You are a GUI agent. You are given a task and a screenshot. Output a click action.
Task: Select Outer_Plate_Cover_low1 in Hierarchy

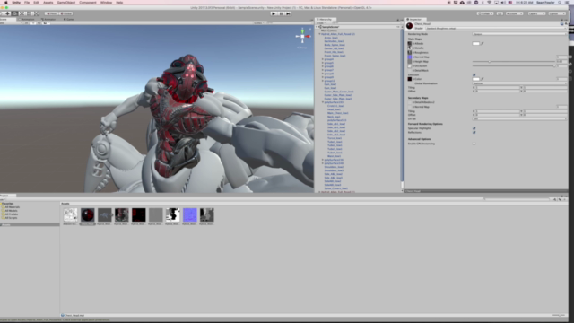[339, 92]
